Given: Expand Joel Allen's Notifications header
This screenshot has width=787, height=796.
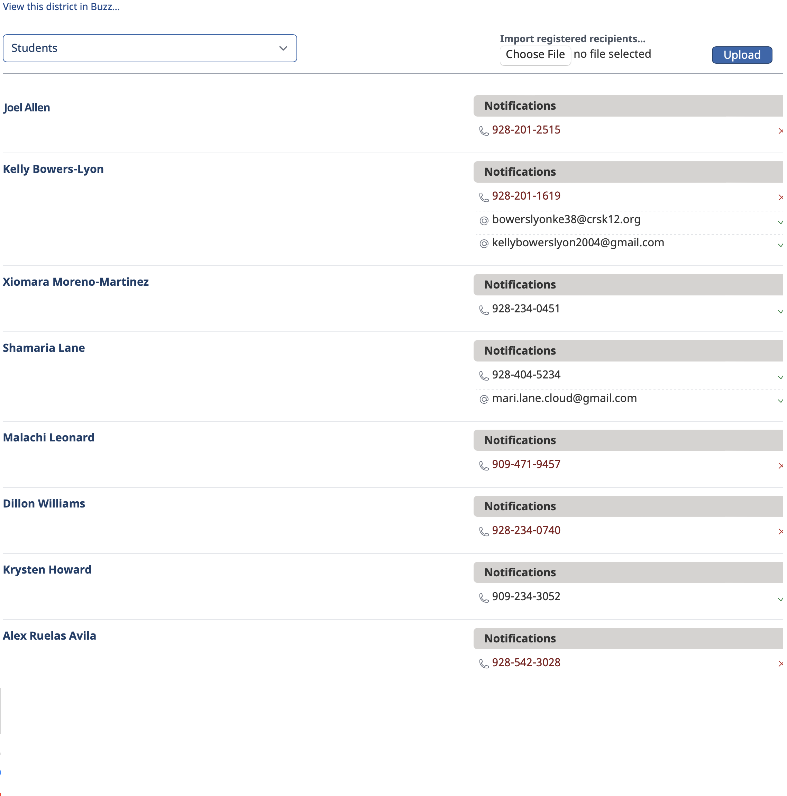Looking at the screenshot, I should point(628,106).
